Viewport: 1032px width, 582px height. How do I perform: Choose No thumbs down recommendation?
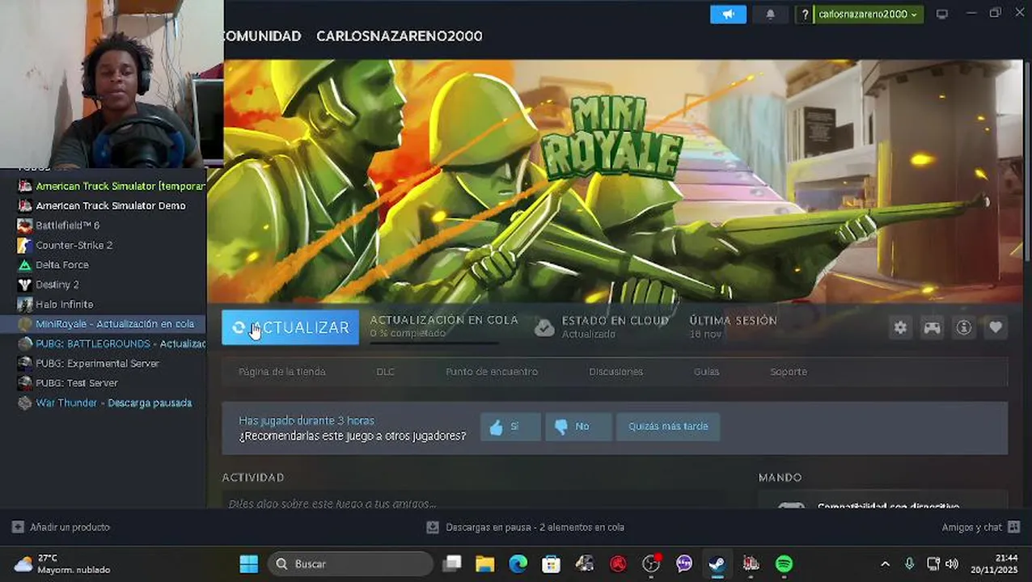pyautogui.click(x=578, y=427)
